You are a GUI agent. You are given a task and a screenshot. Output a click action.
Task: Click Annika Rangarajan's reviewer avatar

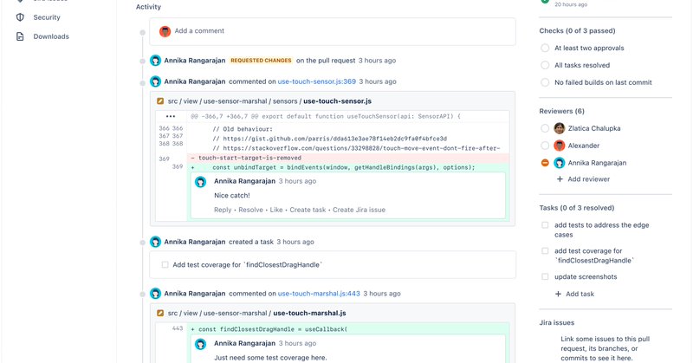[x=559, y=163]
